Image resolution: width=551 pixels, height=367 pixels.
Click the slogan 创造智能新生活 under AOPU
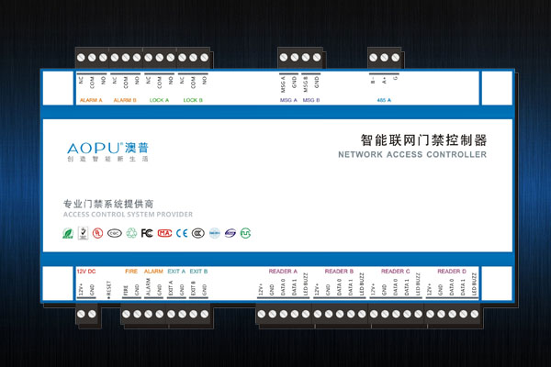pos(107,159)
